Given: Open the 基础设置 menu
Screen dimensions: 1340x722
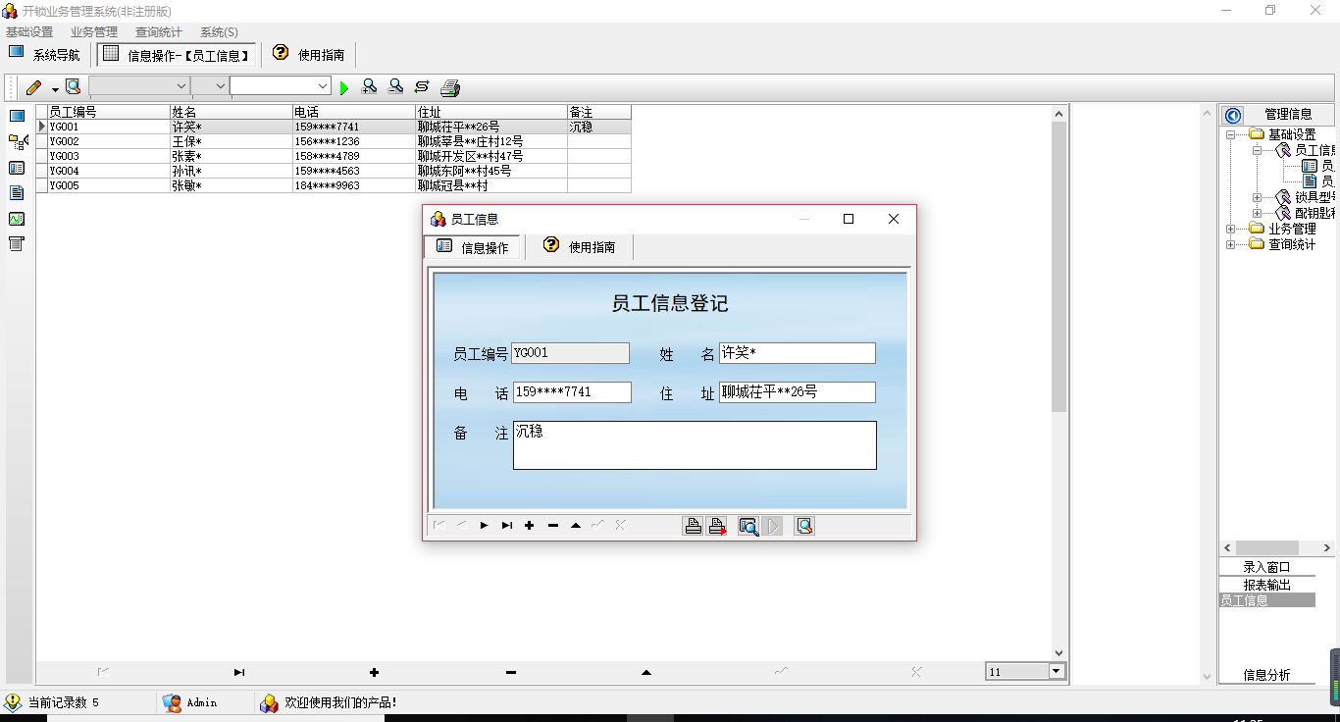Looking at the screenshot, I should pyautogui.click(x=29, y=32).
